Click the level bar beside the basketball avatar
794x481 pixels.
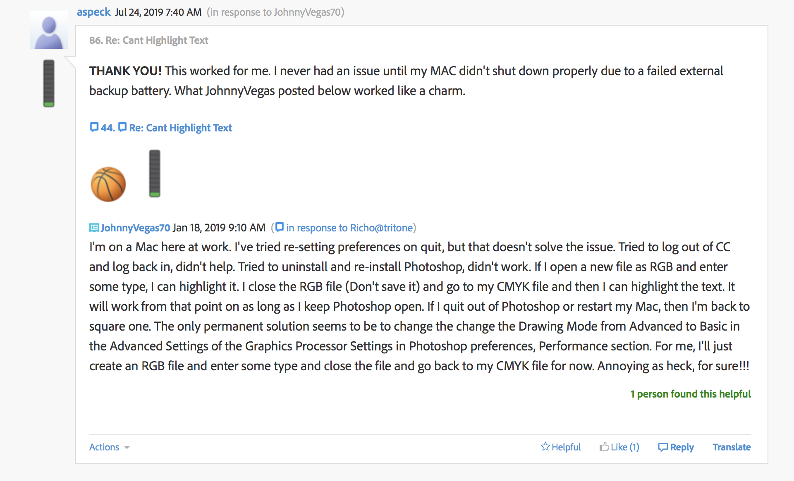point(155,174)
